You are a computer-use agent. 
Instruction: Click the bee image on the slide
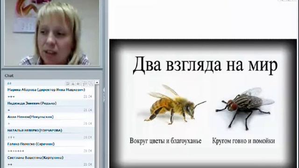176,105
